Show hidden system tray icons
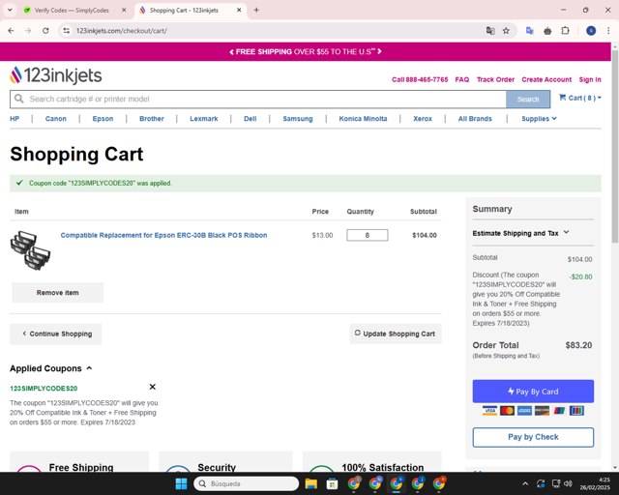This screenshot has width=619, height=495. (x=525, y=483)
